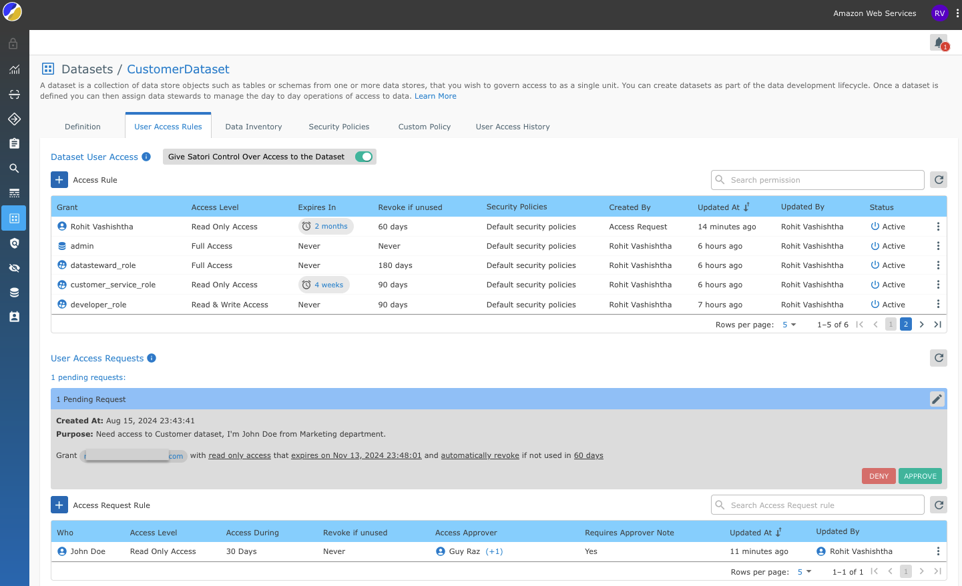Toggle Active status for developer_role rule
The image size is (962, 586).
[875, 305]
